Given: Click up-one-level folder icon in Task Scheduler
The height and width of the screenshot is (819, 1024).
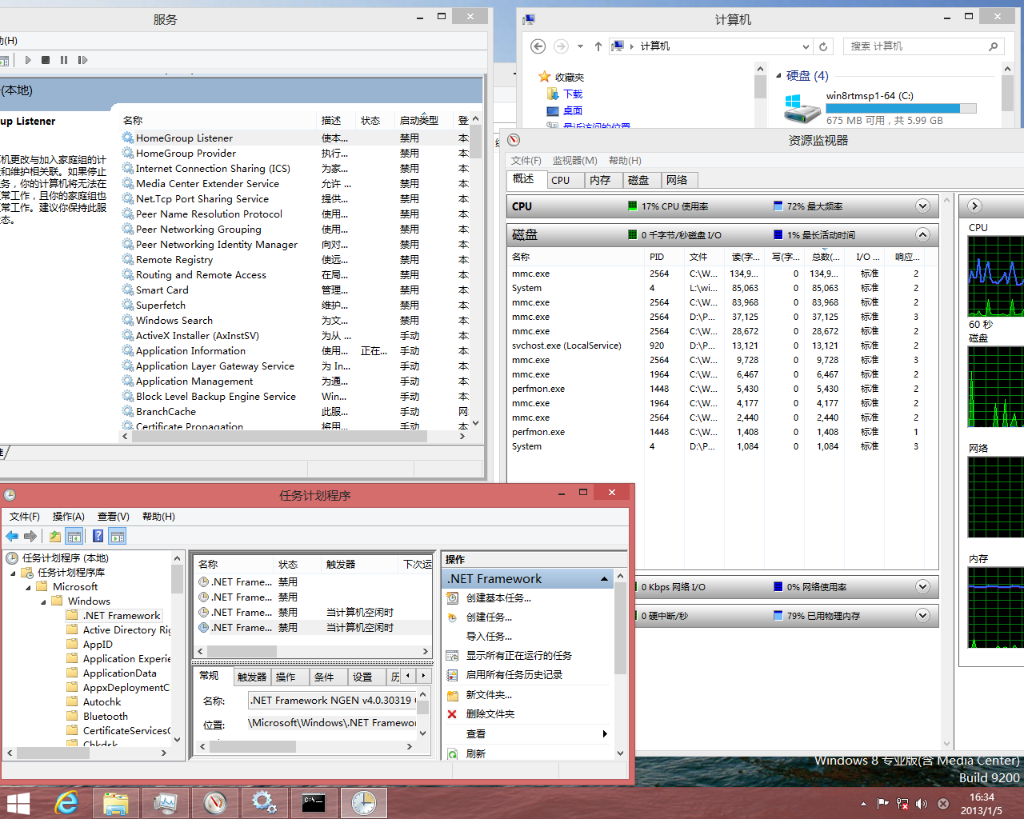Looking at the screenshot, I should point(54,536).
